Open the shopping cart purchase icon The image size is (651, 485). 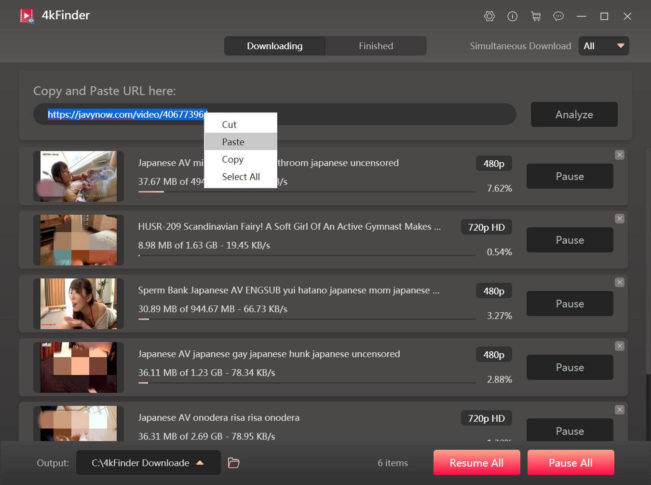click(535, 16)
